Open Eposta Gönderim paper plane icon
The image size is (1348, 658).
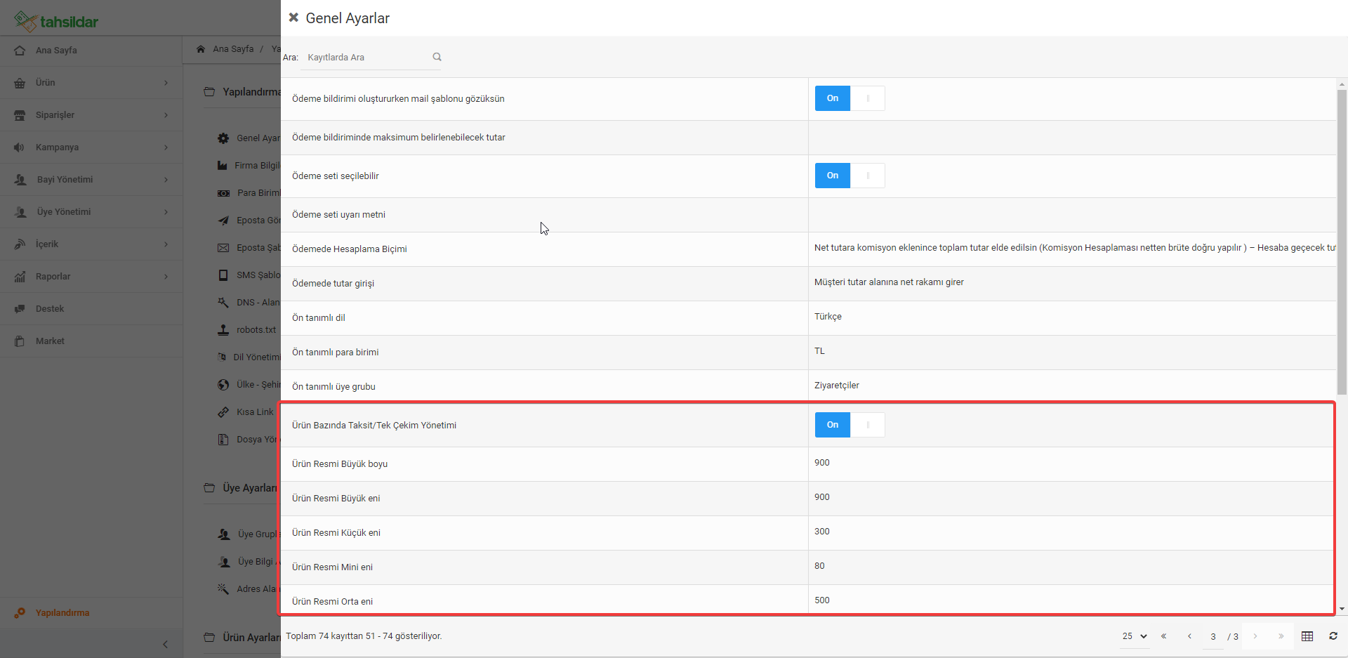coord(223,221)
